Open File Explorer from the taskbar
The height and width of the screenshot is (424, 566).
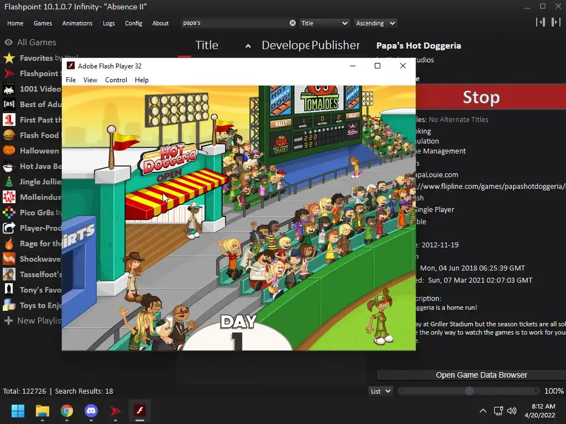tap(42, 411)
